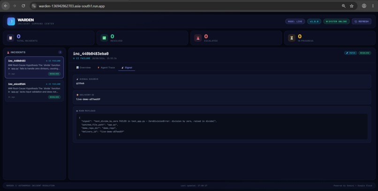Select incident card inc_440b0483
The width and height of the screenshot is (378, 191).
pyautogui.click(x=34, y=67)
